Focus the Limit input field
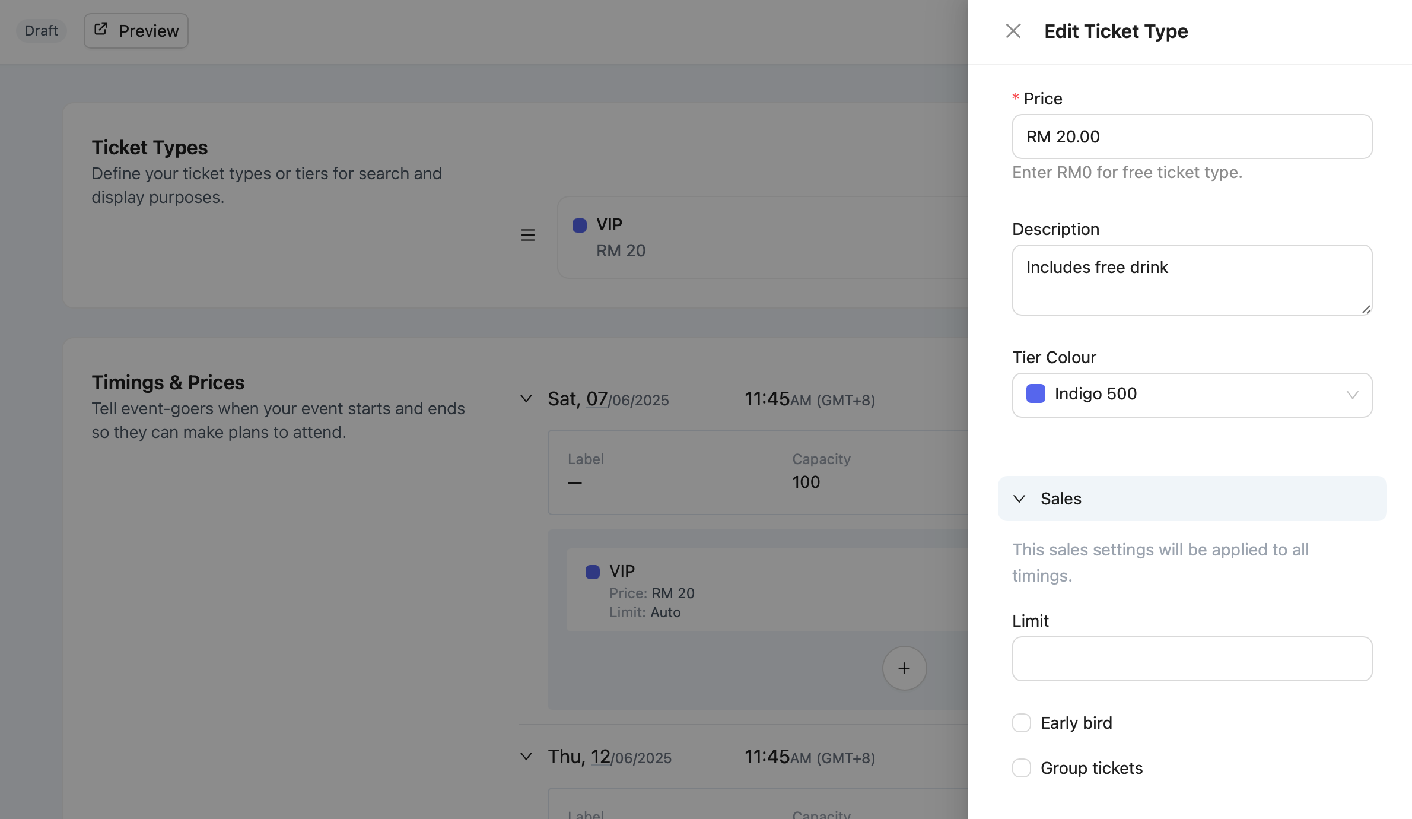 (x=1192, y=659)
